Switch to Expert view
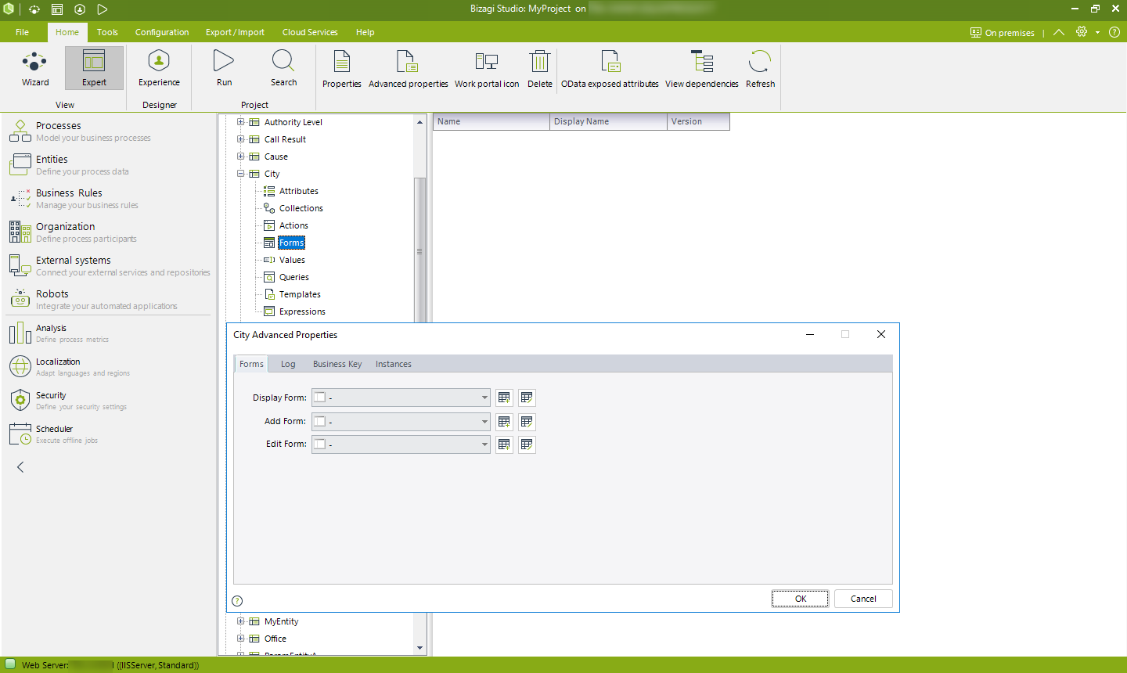The image size is (1127, 673). pyautogui.click(x=94, y=68)
